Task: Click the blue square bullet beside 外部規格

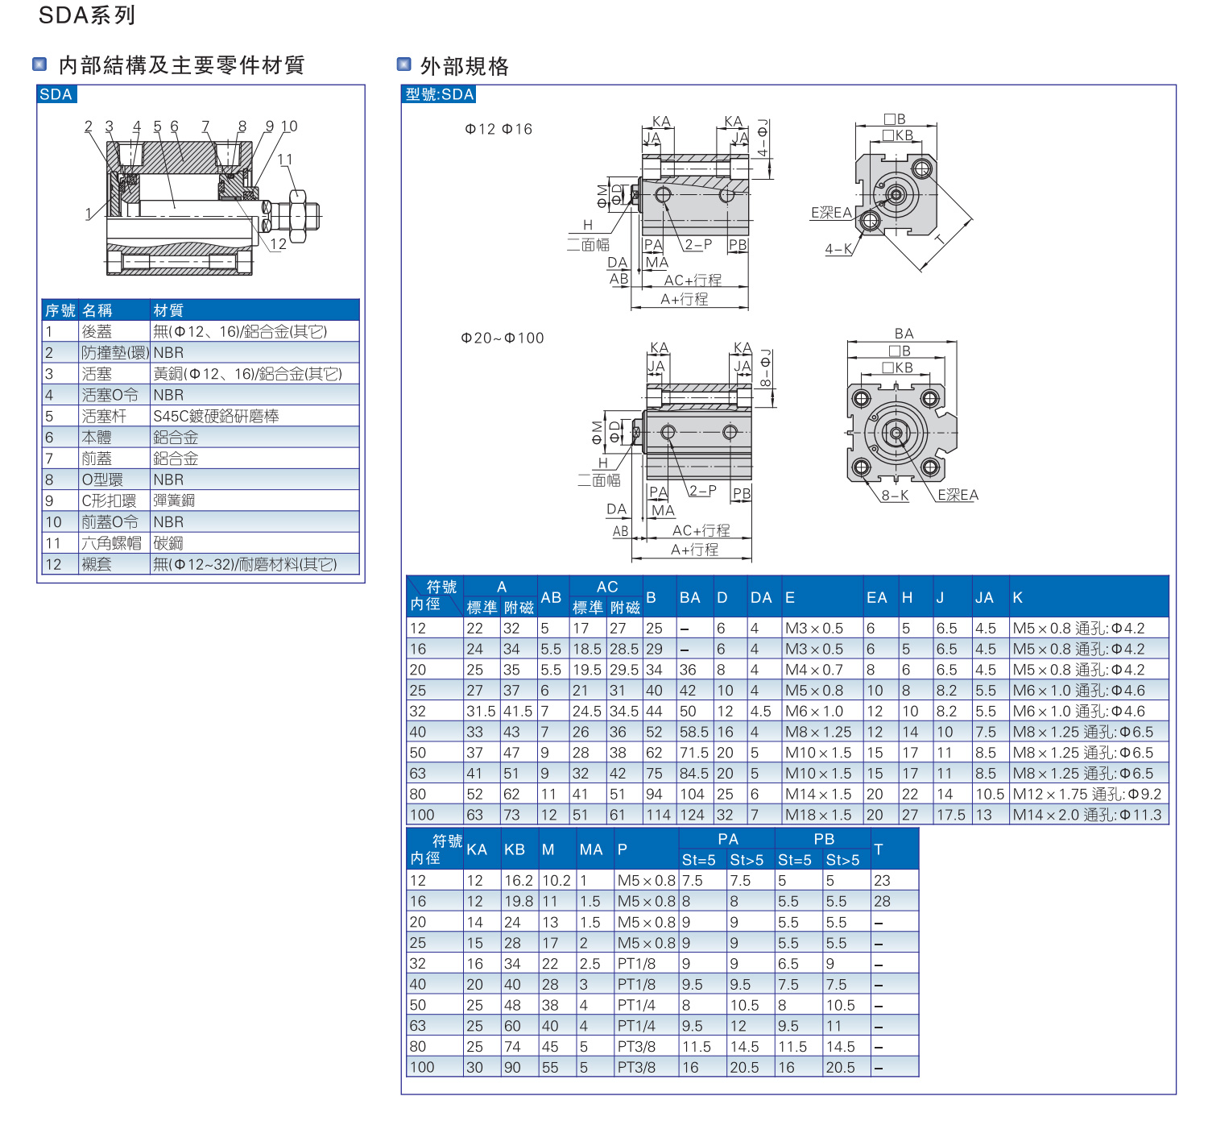Action: 404,64
